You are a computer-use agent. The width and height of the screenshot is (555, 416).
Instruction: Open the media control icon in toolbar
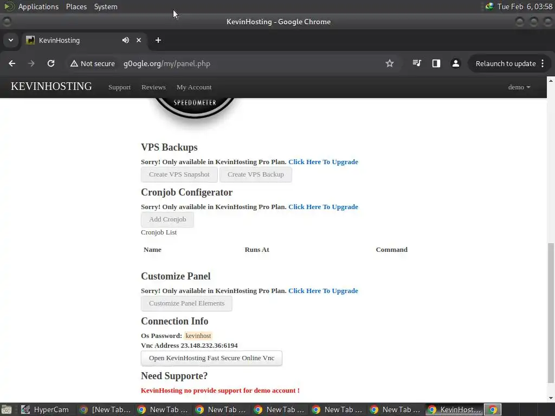click(x=417, y=64)
